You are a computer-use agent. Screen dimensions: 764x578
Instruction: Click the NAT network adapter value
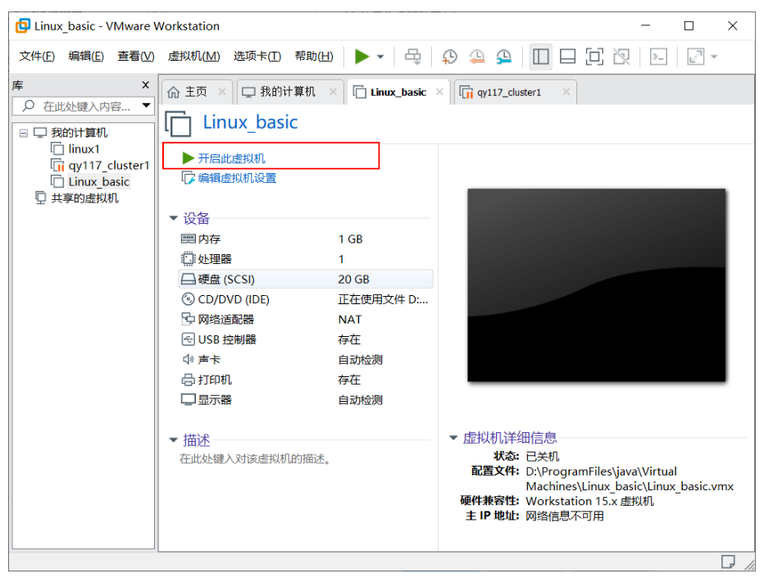tap(350, 320)
